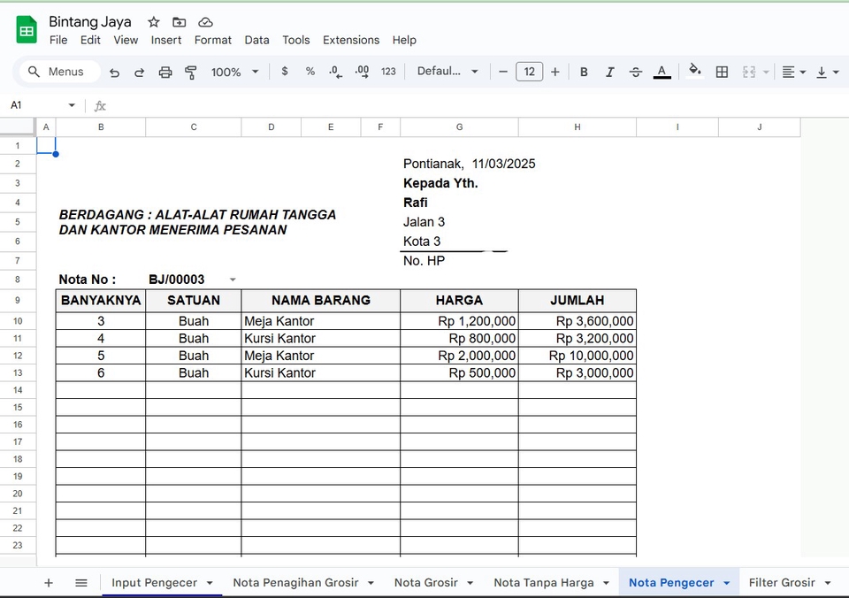Open the text color picker
The image size is (849, 598).
click(662, 72)
